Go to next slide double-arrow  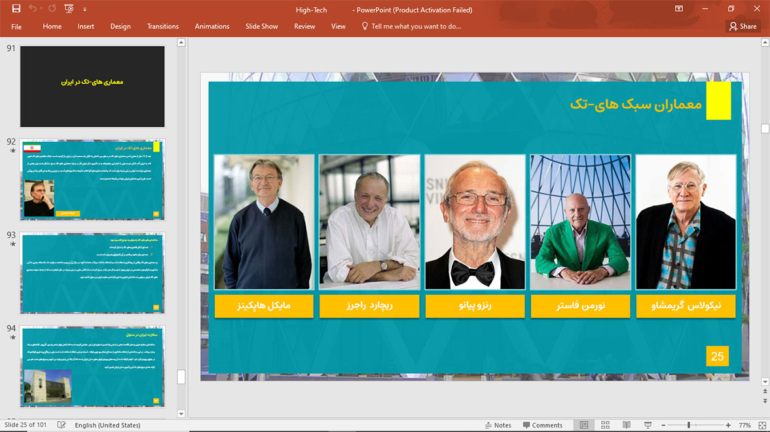(765, 401)
